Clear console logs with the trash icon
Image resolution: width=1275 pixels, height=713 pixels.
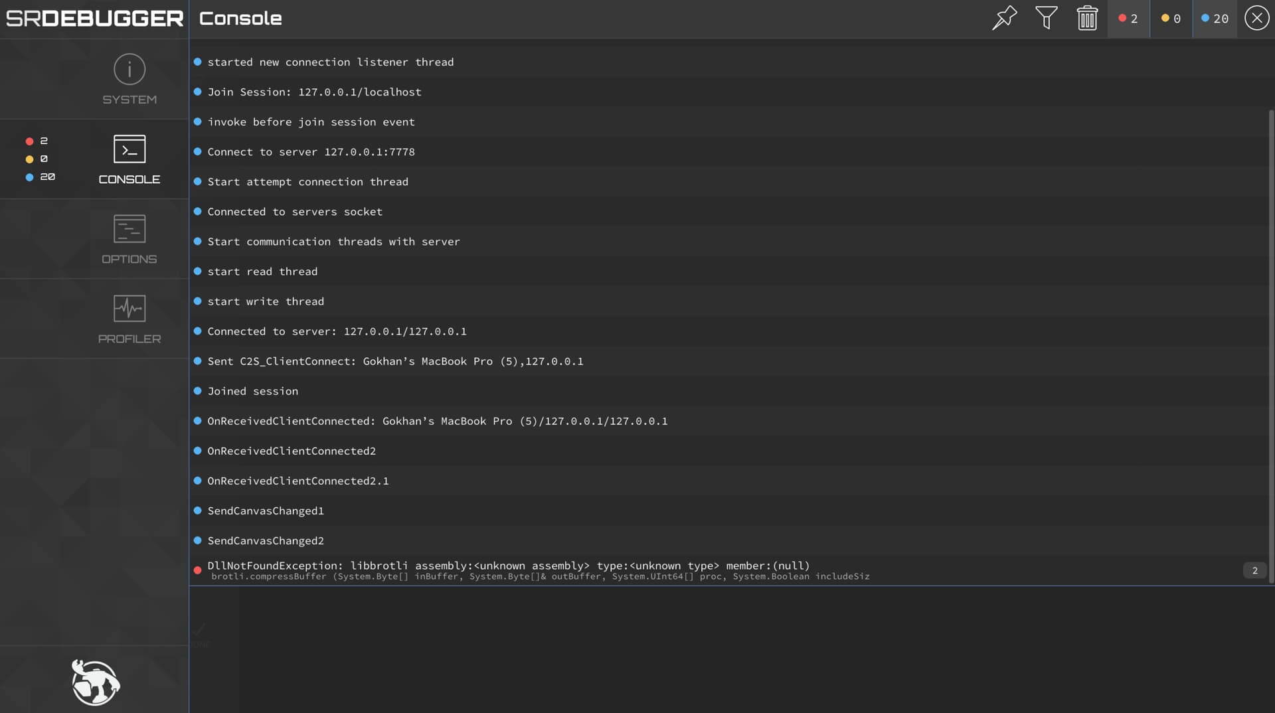point(1087,18)
